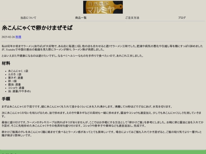Select ingredient 醤油: 適量
Screen dimensions: 206x154
(x=14, y=84)
